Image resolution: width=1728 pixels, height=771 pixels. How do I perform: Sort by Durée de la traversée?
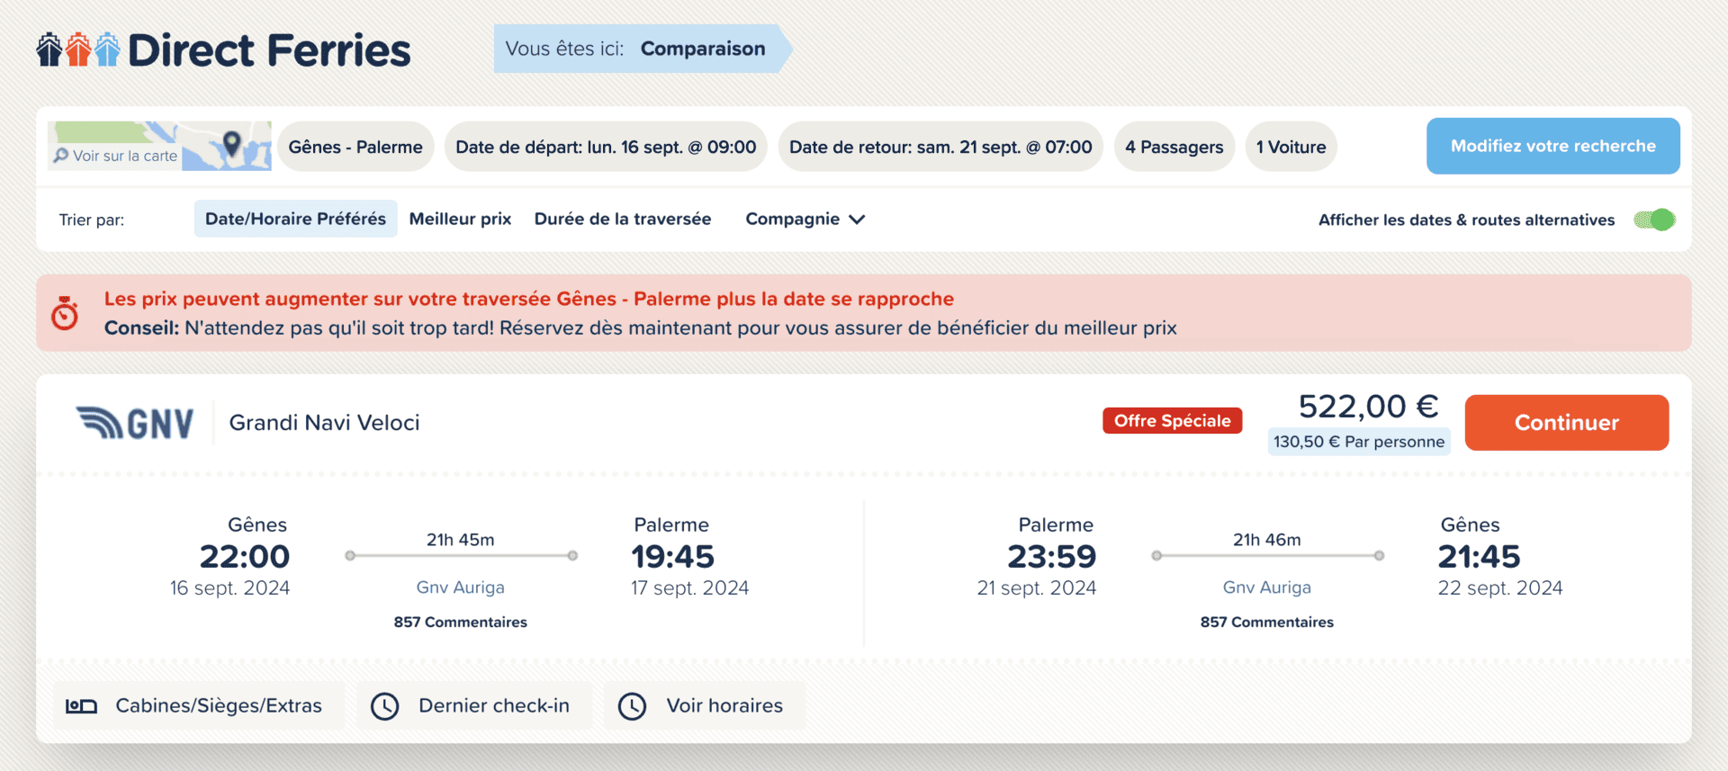[x=623, y=219]
